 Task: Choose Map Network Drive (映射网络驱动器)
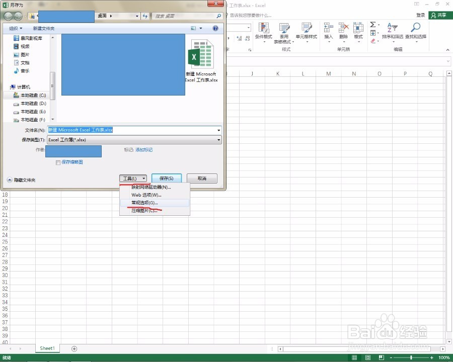pyautogui.click(x=155, y=187)
